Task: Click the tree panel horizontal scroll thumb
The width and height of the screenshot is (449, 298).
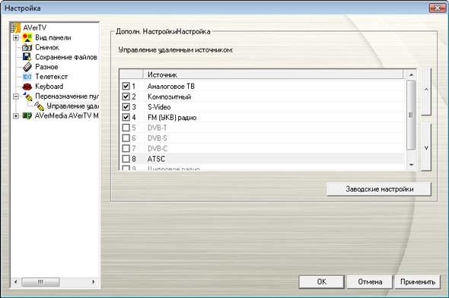Action: [40, 282]
